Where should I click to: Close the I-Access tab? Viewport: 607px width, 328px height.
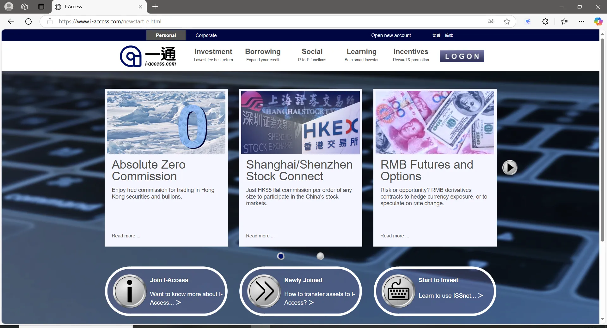click(141, 7)
